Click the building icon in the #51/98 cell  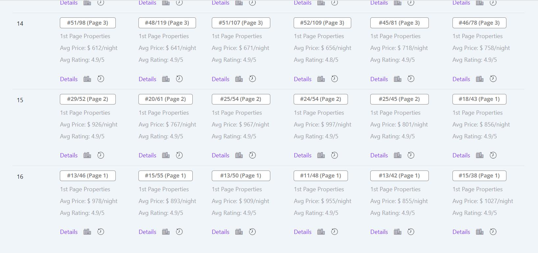87,79
